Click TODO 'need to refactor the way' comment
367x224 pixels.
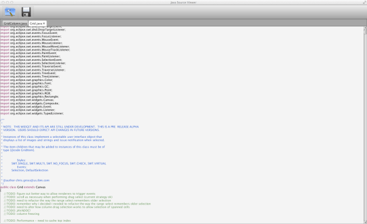(57, 200)
